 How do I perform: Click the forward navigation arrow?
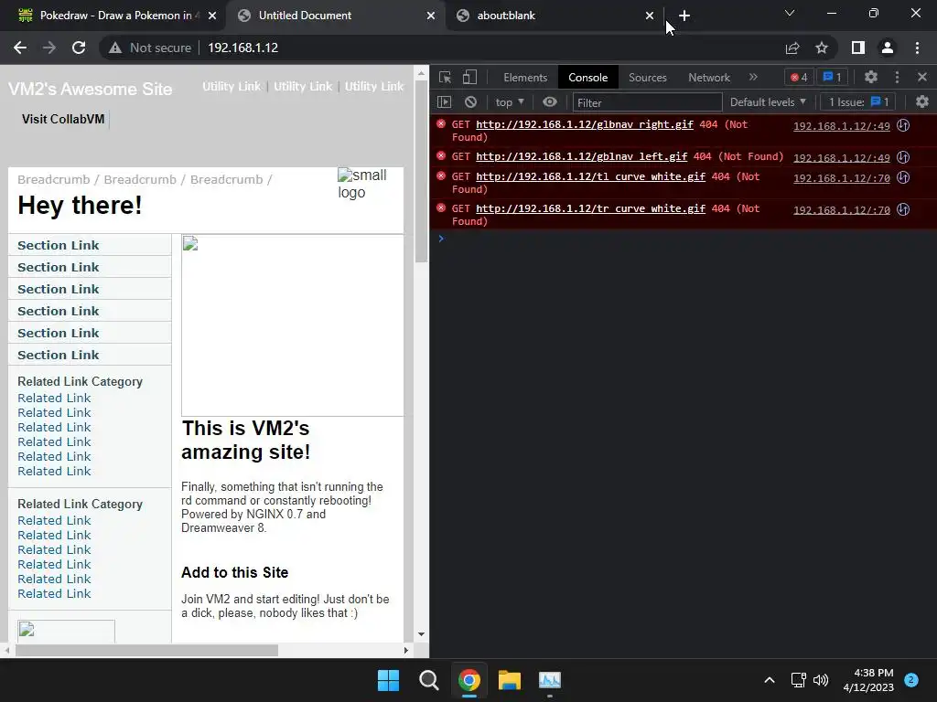(x=49, y=48)
